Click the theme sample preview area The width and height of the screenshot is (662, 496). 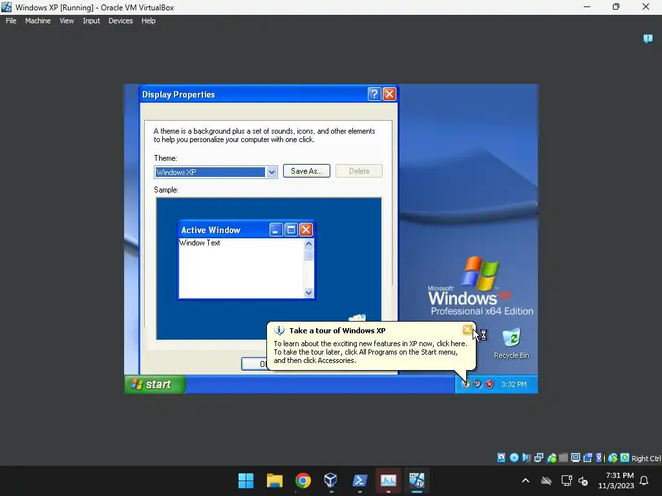coord(268,268)
